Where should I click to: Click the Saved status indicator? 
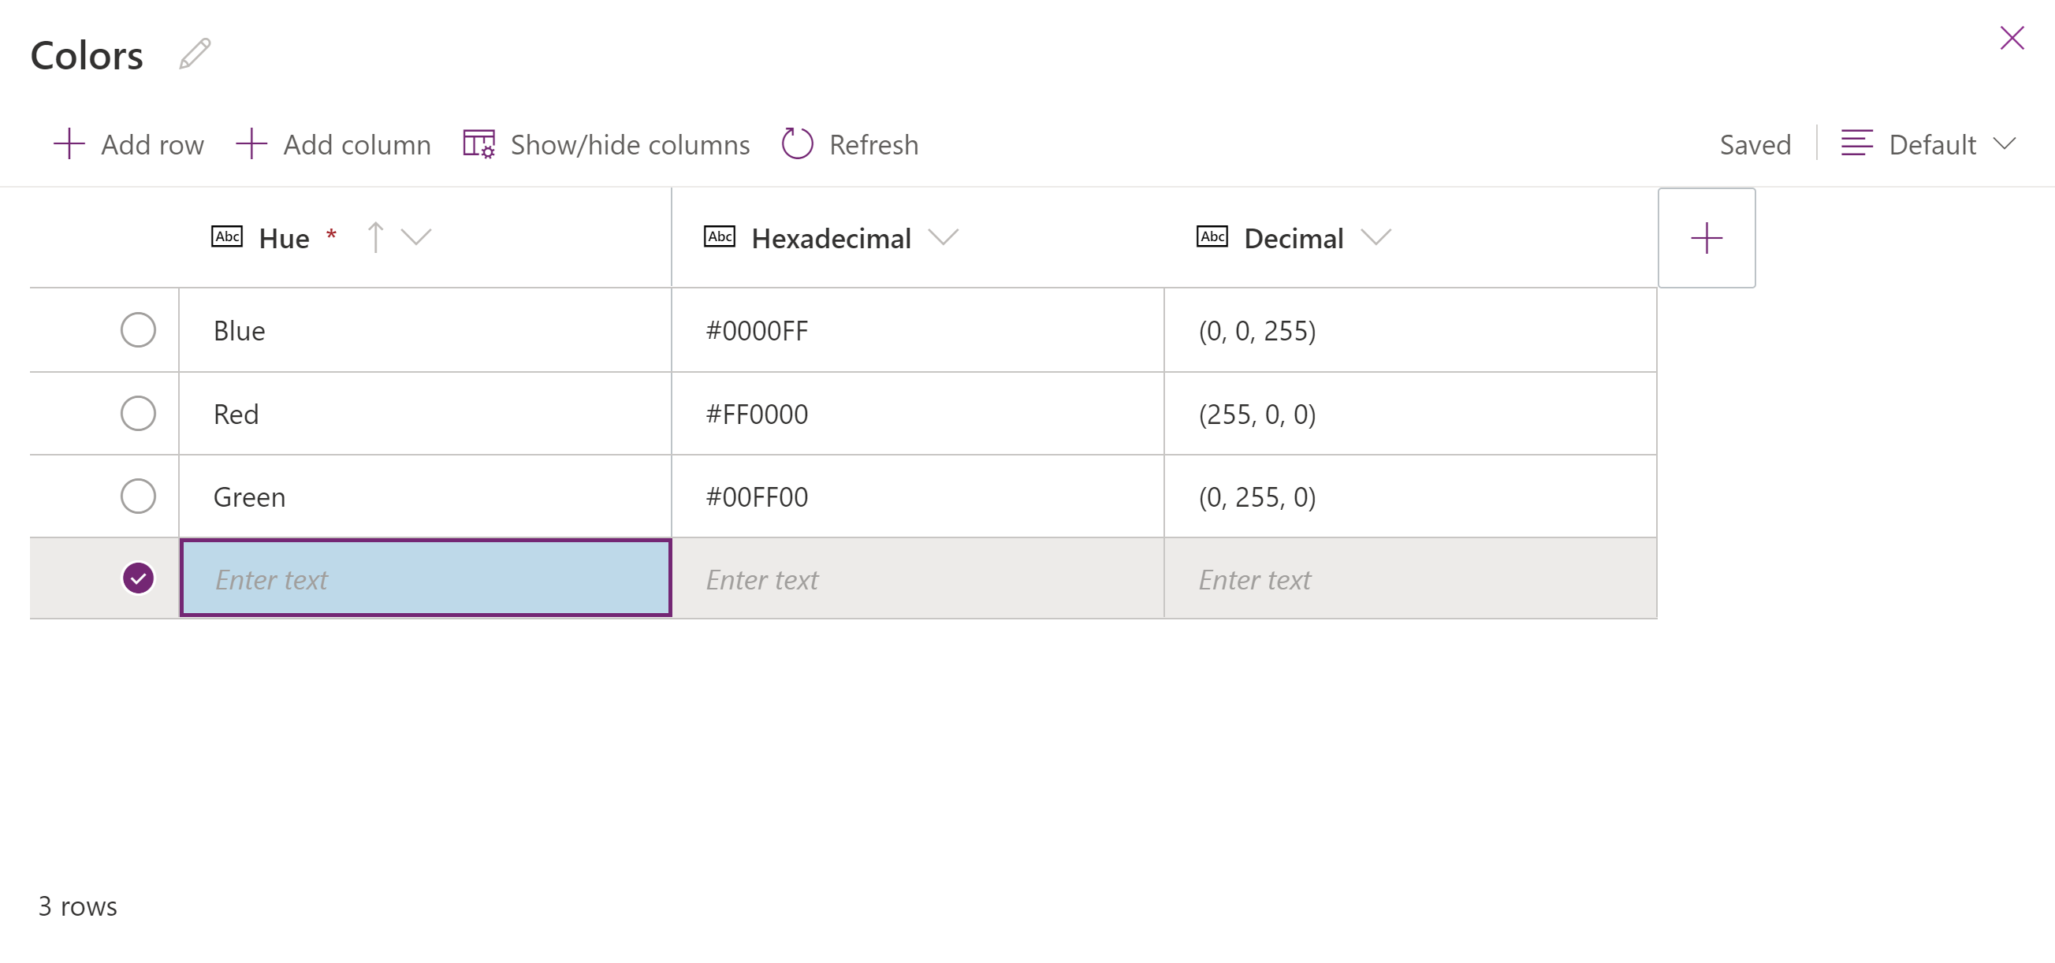(x=1755, y=144)
